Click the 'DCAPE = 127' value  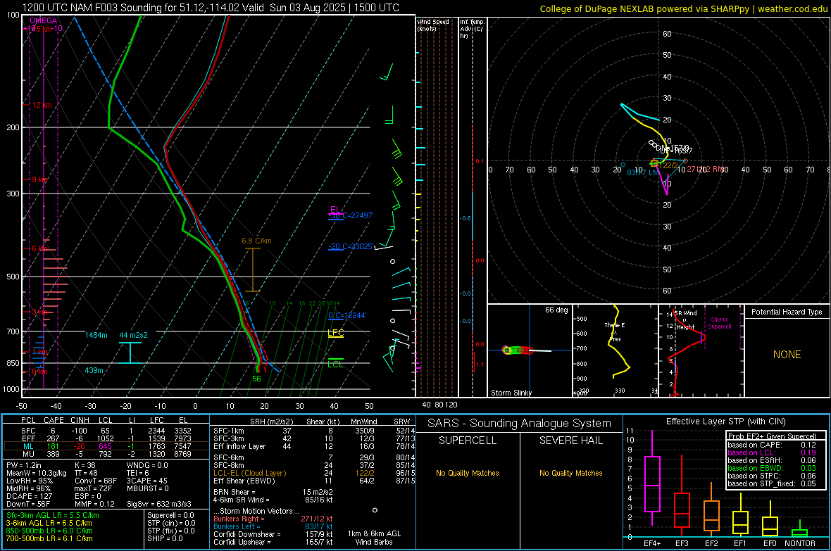[29, 496]
